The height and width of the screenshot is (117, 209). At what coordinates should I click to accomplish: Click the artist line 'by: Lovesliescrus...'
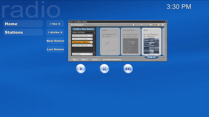coord(151,35)
